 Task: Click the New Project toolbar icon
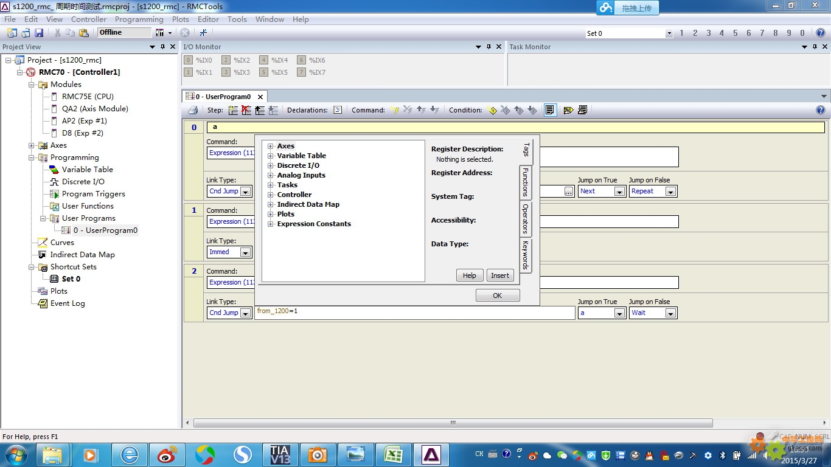[x=11, y=33]
